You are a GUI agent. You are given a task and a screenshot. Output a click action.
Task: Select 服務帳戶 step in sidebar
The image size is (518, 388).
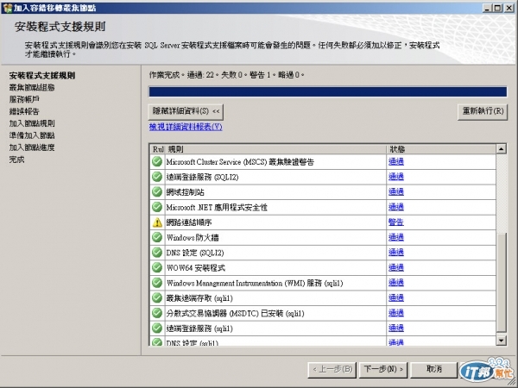point(24,99)
